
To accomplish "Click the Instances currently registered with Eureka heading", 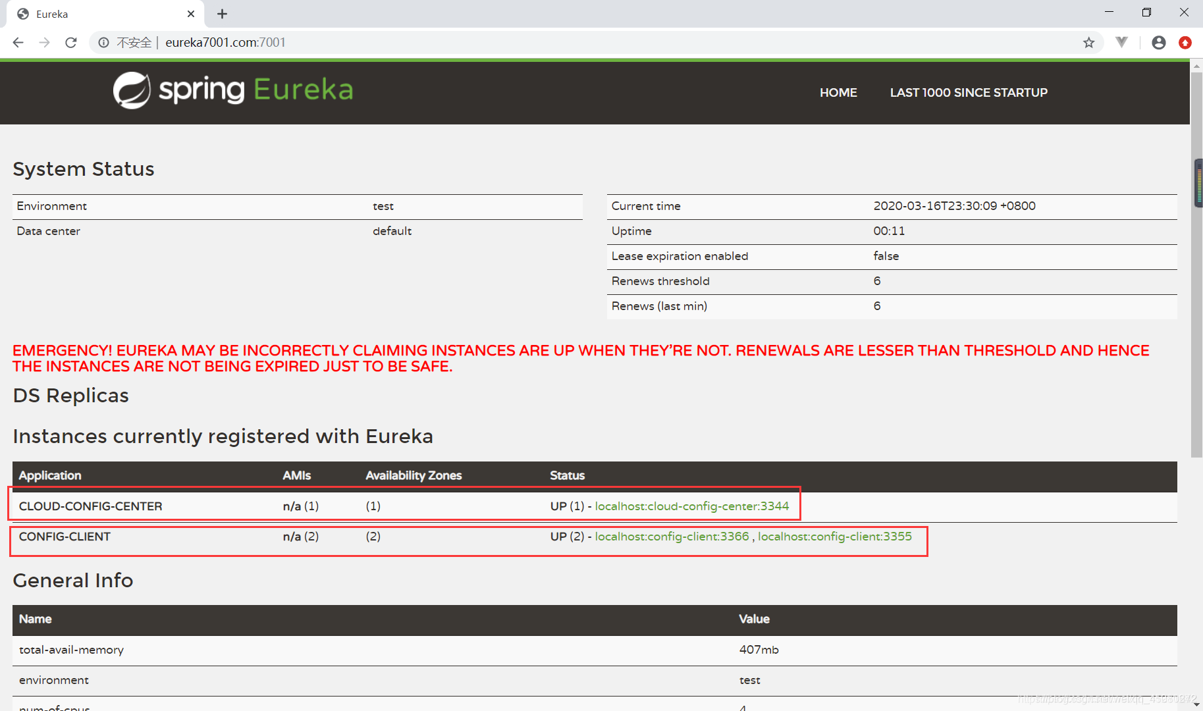I will coord(223,436).
